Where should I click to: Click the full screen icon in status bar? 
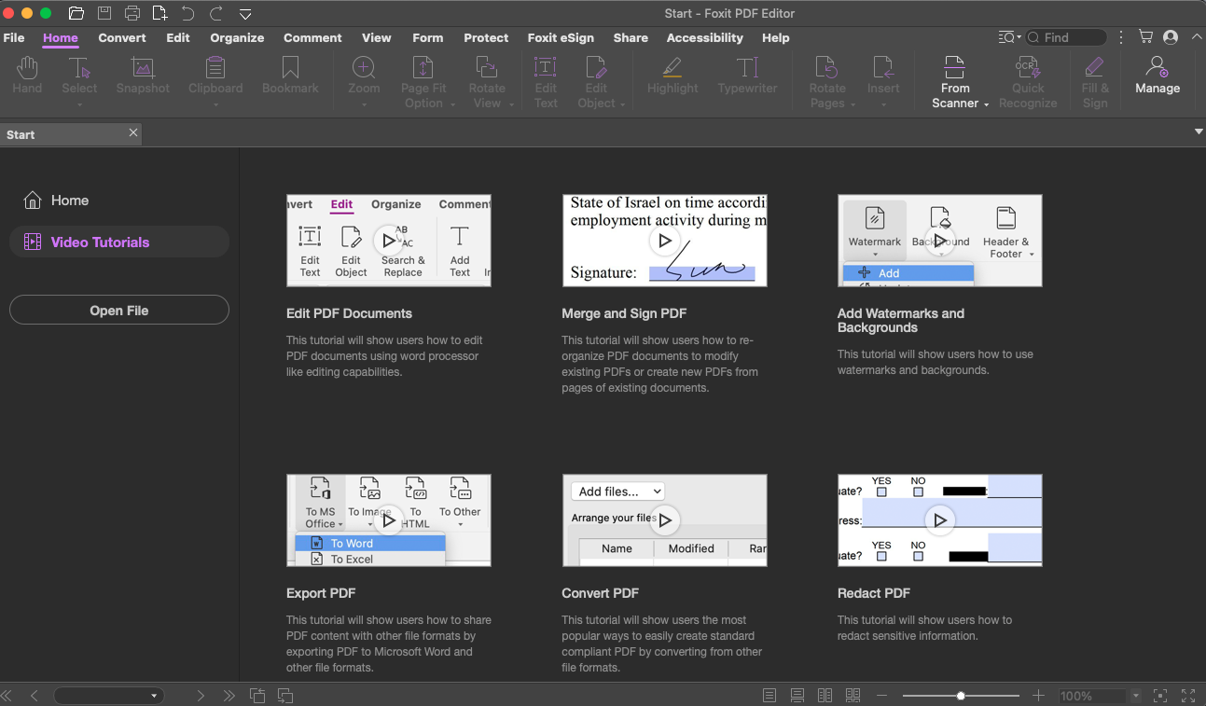coord(1188,696)
